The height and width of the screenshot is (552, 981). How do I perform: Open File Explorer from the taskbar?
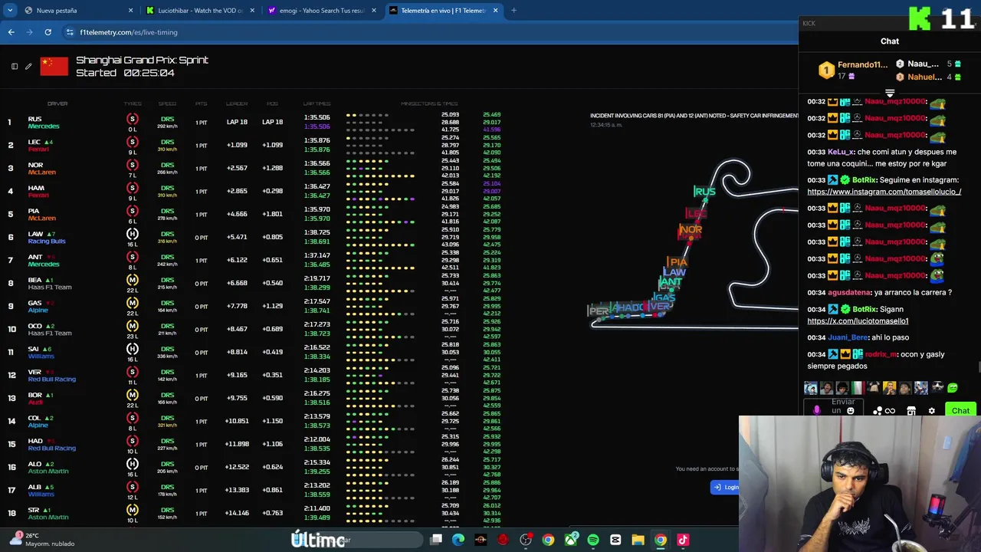638,540
